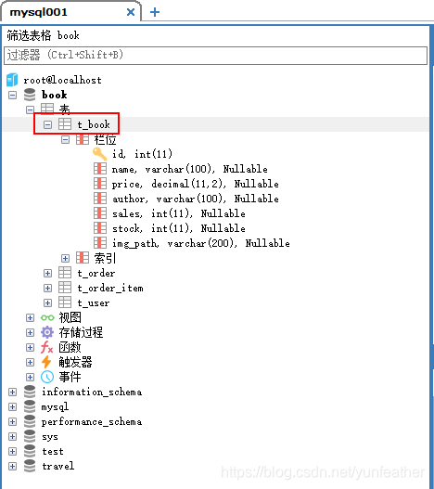Expand the t_order table node
The width and height of the screenshot is (434, 489).
(x=47, y=273)
